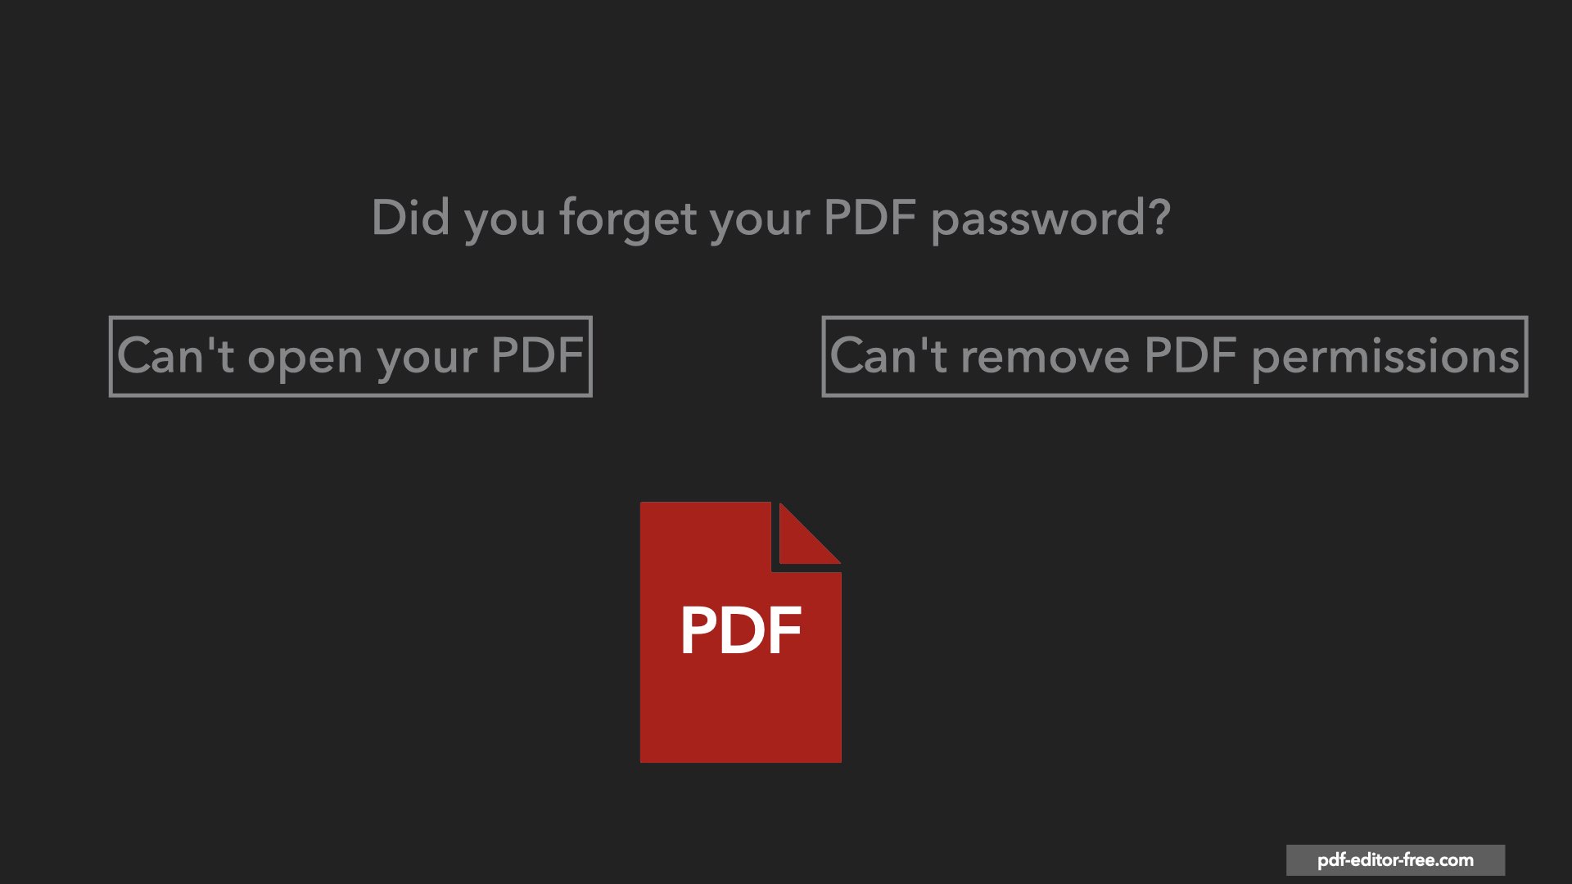
Task: Click the word "permissions" in the right box
Action: point(1385,357)
